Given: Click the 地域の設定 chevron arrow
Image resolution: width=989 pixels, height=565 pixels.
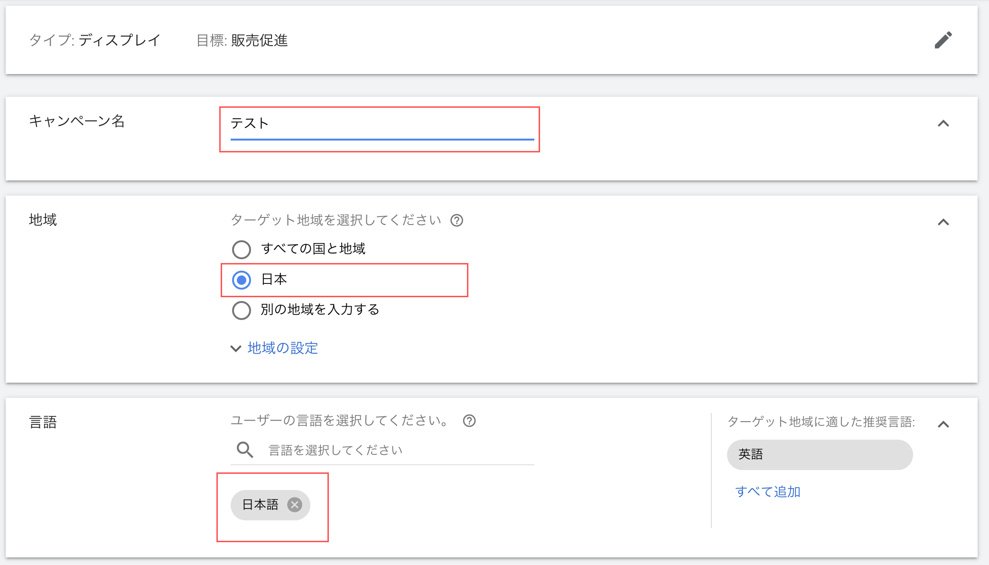Looking at the screenshot, I should pos(236,348).
